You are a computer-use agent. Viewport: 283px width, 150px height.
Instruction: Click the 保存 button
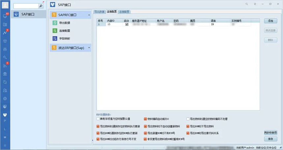[x=270, y=139]
